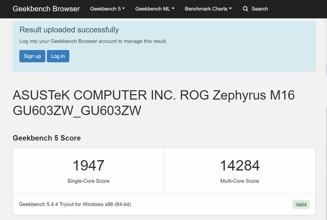Click the Multi-Core Score label
This screenshot has height=220, width=327.
pyautogui.click(x=240, y=181)
